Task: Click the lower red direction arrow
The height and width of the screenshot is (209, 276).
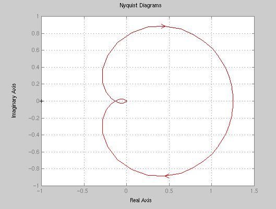Action: pyautogui.click(x=167, y=176)
